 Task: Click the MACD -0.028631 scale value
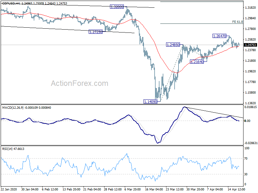click(251, 143)
